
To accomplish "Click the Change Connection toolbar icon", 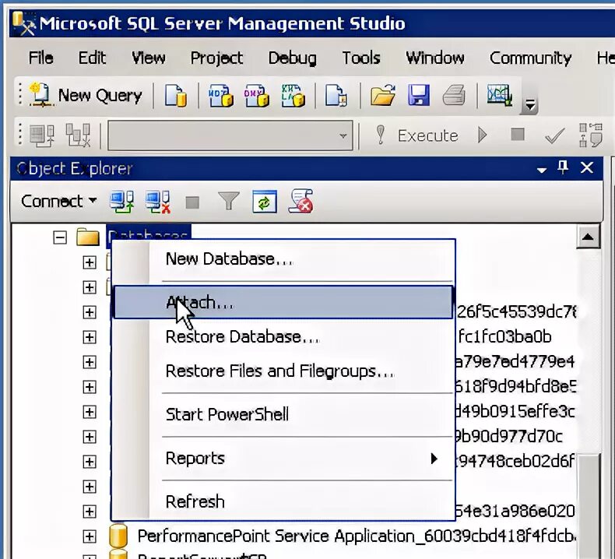I will tap(78, 135).
